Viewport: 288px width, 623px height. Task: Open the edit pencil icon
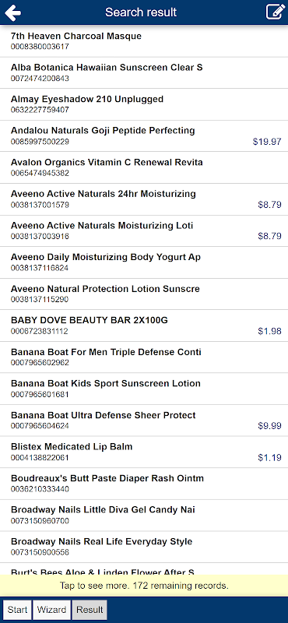pos(276,12)
